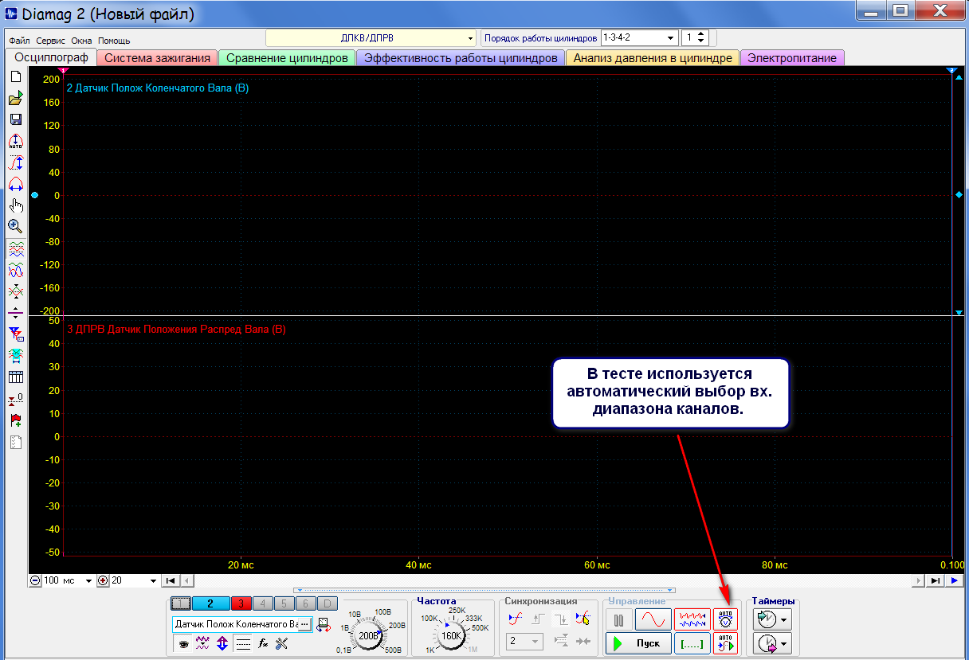Click the zoom out minus icon
The width and height of the screenshot is (969, 660).
click(35, 580)
